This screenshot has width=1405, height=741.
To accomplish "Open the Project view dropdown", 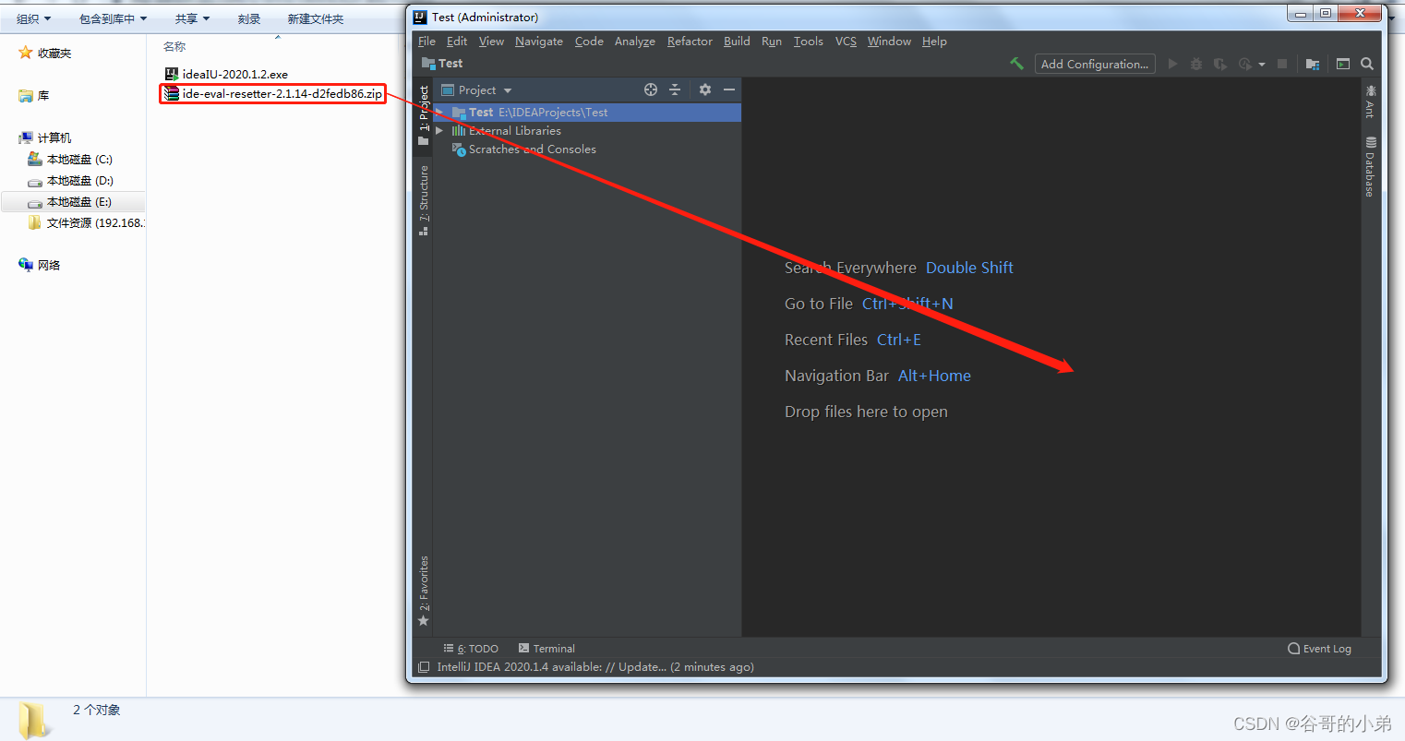I will click(477, 90).
